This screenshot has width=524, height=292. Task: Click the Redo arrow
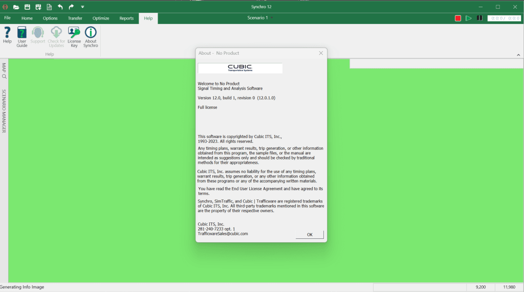coord(71,7)
